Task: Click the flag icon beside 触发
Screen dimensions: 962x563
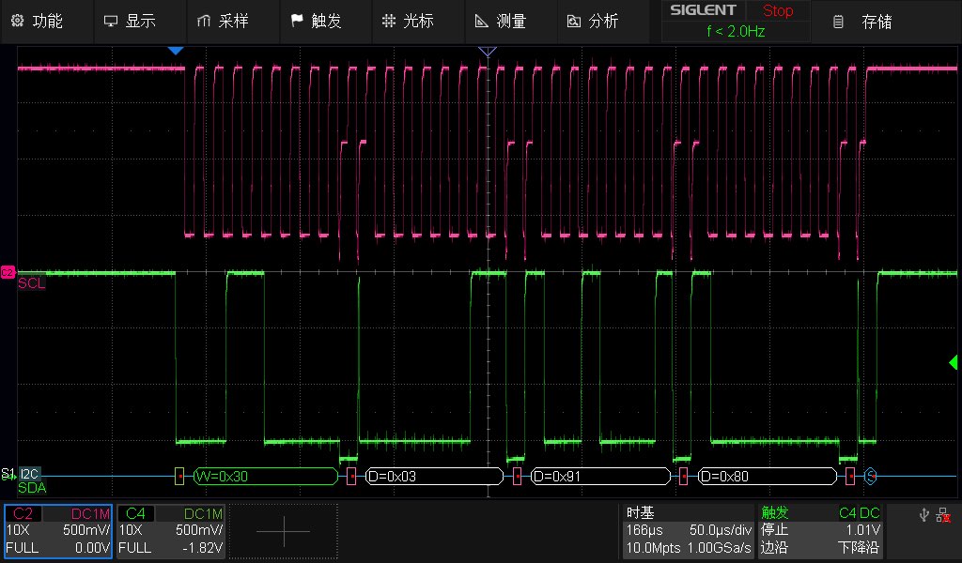Action: pos(297,21)
